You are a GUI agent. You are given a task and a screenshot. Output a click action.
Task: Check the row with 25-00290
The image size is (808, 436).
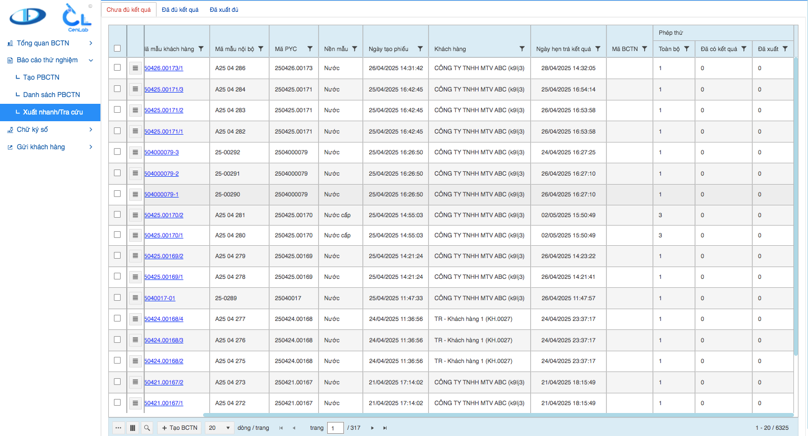pos(117,194)
